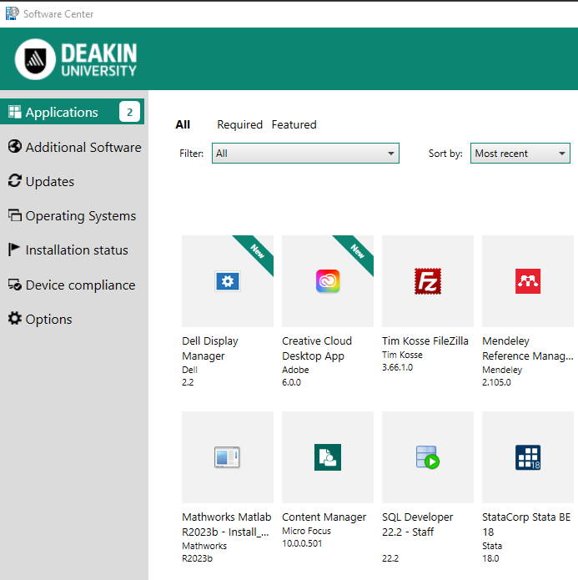Click the New ribbon on Dell Display Manager

point(257,251)
